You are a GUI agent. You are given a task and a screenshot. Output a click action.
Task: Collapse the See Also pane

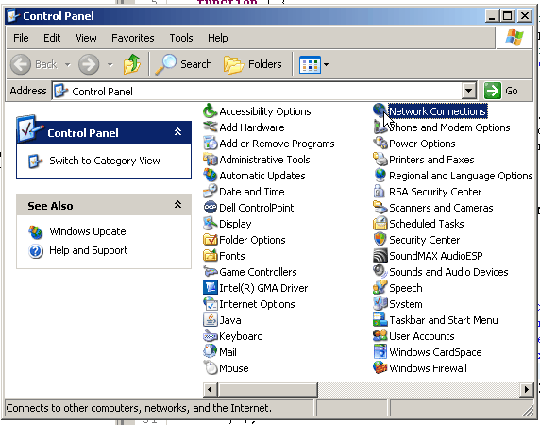pos(177,205)
